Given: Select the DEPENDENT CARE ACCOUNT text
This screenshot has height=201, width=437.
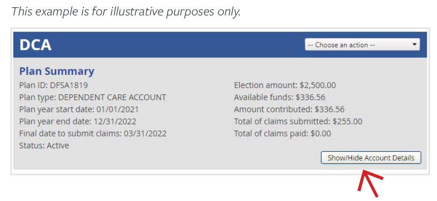Looking at the screenshot, I should coord(112,97).
